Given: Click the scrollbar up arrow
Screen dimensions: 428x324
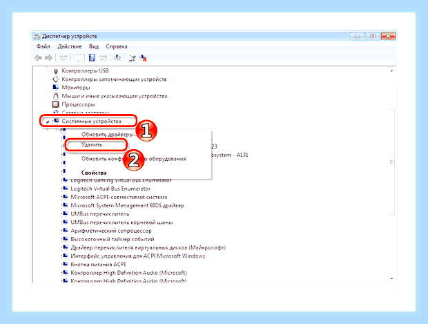Looking at the screenshot, I should pyautogui.click(x=391, y=70).
